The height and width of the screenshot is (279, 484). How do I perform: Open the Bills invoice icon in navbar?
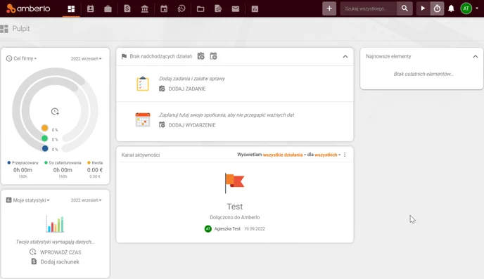coord(127,9)
